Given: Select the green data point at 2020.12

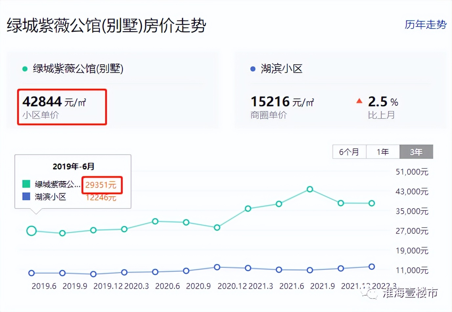Looking at the screenshot, I should coord(217,227).
